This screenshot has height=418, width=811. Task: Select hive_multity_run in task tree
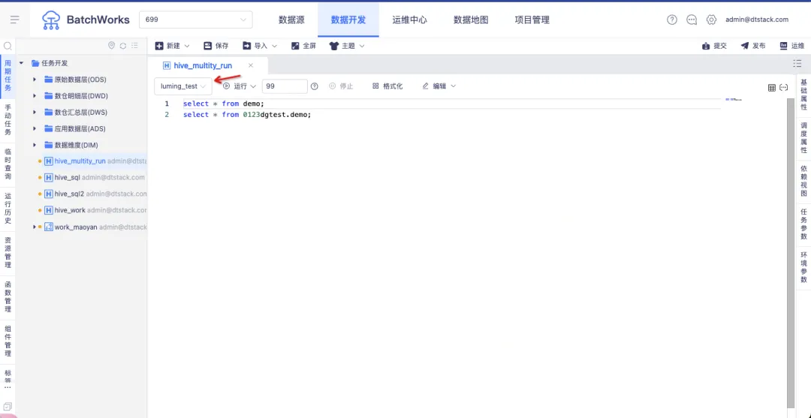coord(80,161)
